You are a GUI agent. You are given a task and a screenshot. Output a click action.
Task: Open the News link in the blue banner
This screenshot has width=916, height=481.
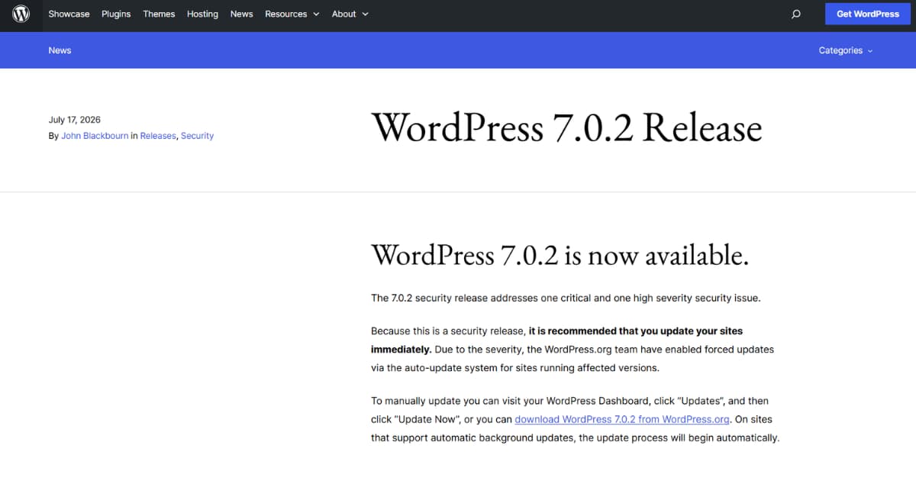click(60, 50)
